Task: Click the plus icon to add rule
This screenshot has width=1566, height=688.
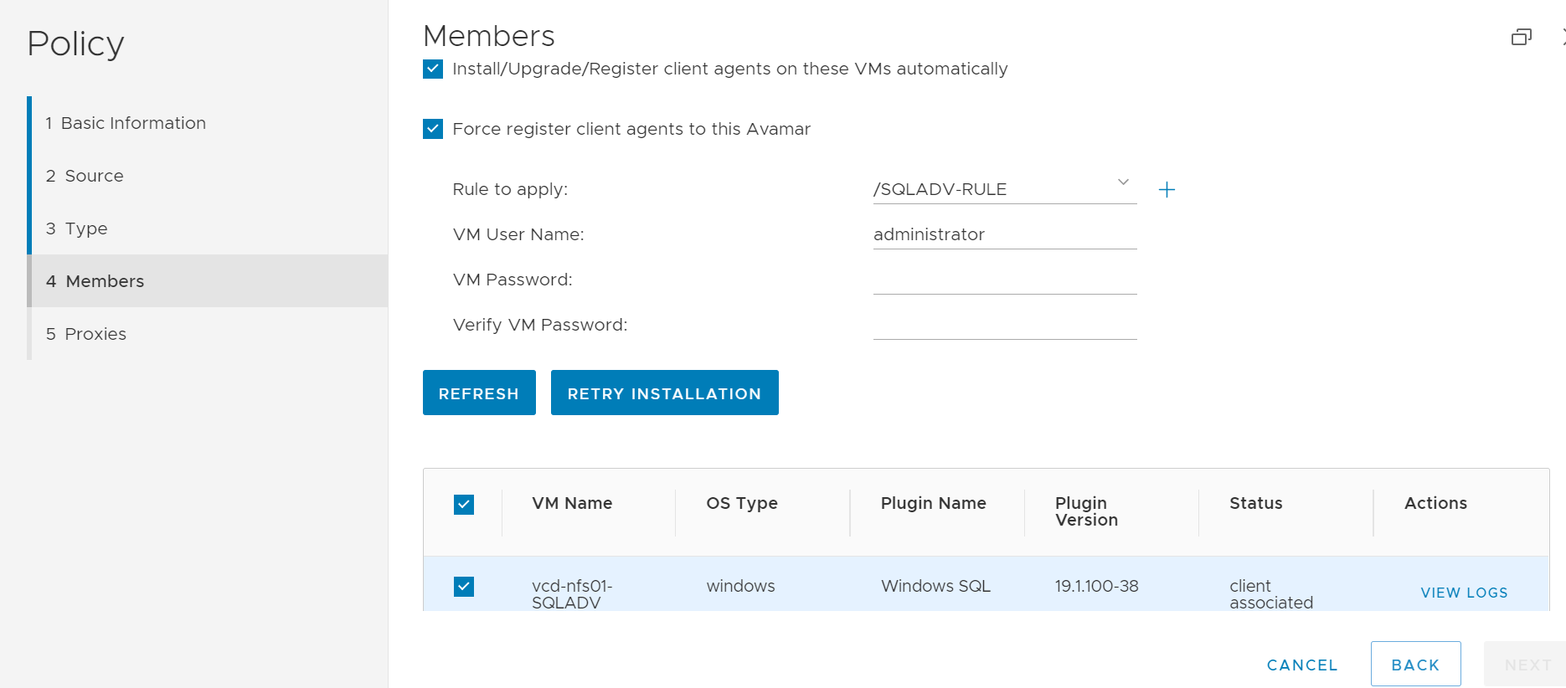Action: (x=1167, y=190)
